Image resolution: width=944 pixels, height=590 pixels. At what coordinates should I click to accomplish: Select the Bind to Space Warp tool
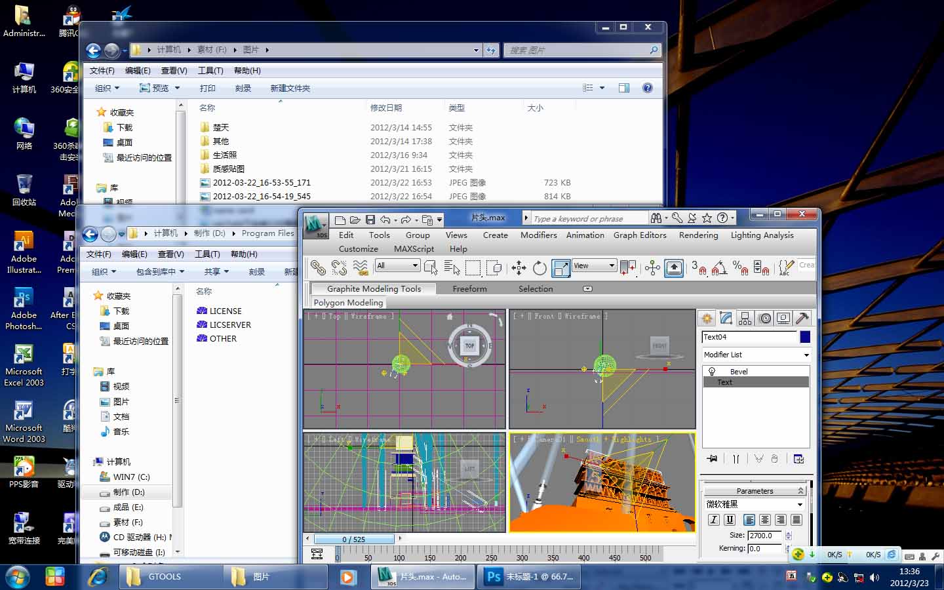pos(360,267)
